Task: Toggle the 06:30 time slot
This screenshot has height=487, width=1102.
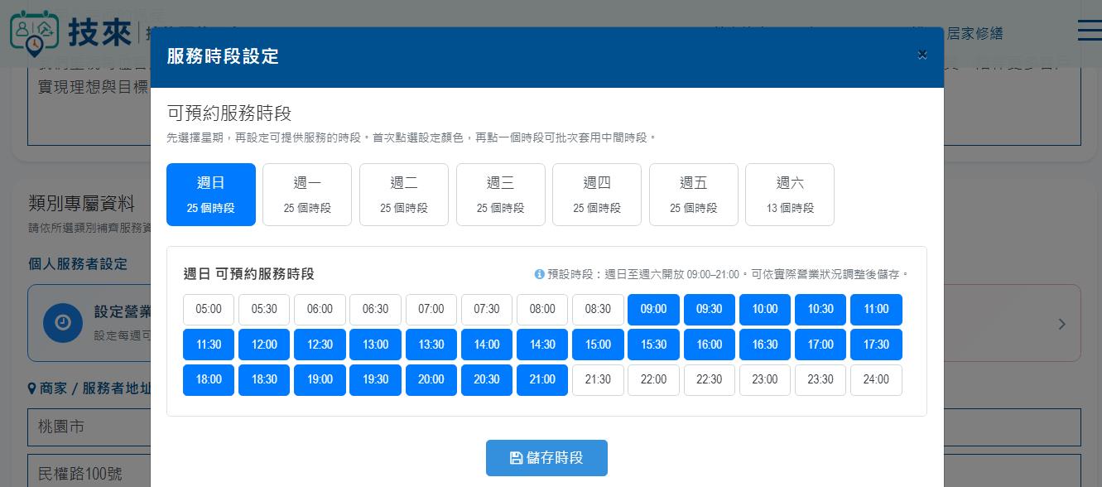Action: 375,309
